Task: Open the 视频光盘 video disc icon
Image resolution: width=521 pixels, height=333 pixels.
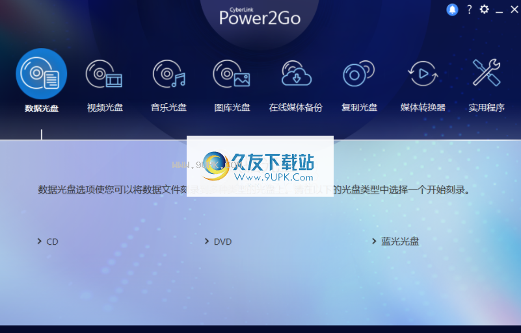Action: [104, 74]
